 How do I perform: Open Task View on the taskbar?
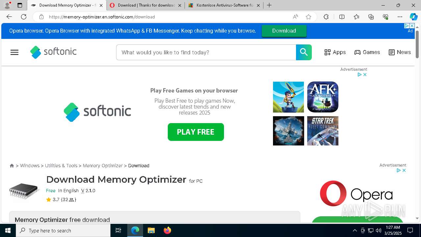click(118, 230)
